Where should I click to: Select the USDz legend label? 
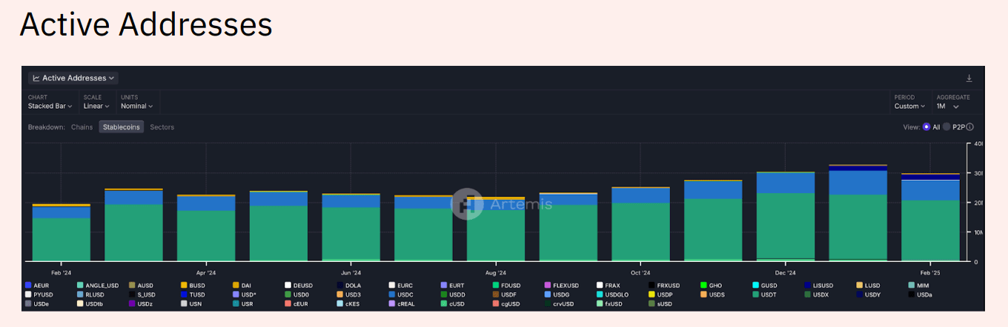(145, 303)
